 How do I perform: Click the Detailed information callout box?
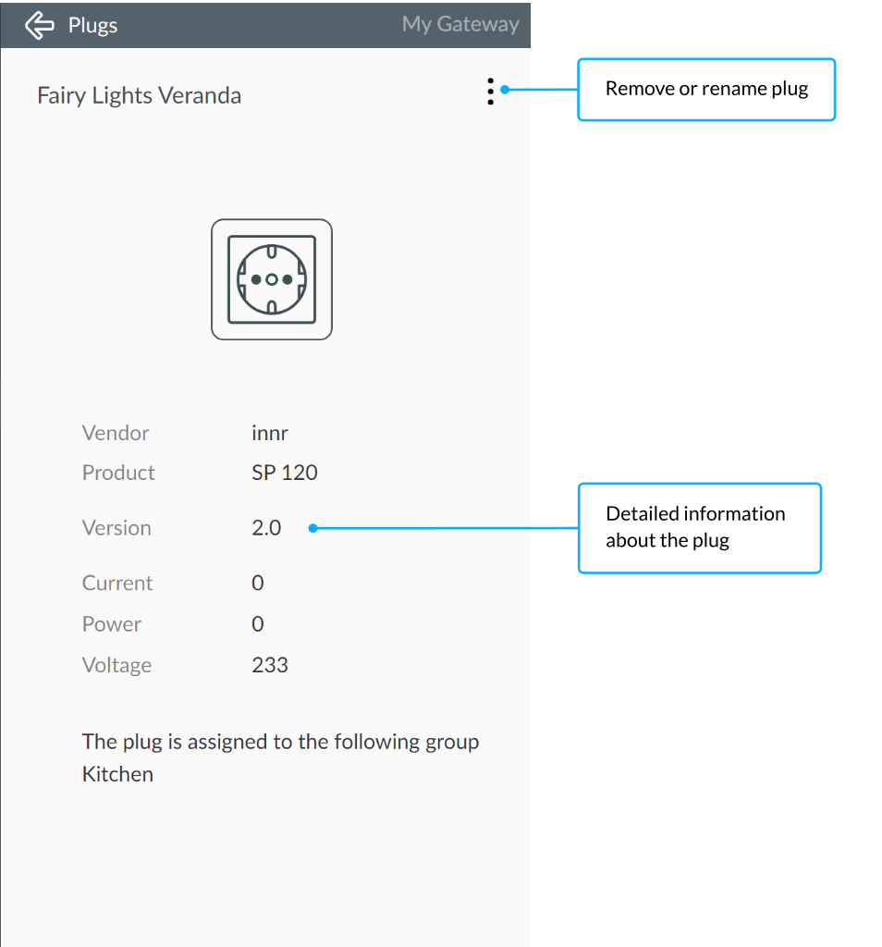point(699,527)
